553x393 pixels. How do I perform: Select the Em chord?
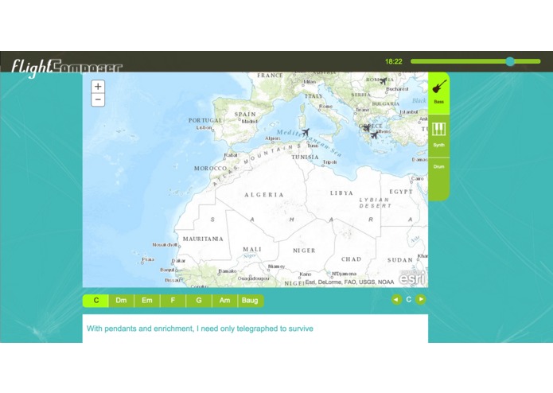147,301
